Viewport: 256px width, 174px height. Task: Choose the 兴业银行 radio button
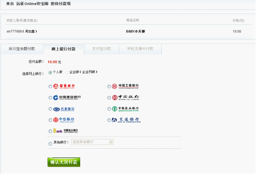pyautogui.click(x=50, y=109)
